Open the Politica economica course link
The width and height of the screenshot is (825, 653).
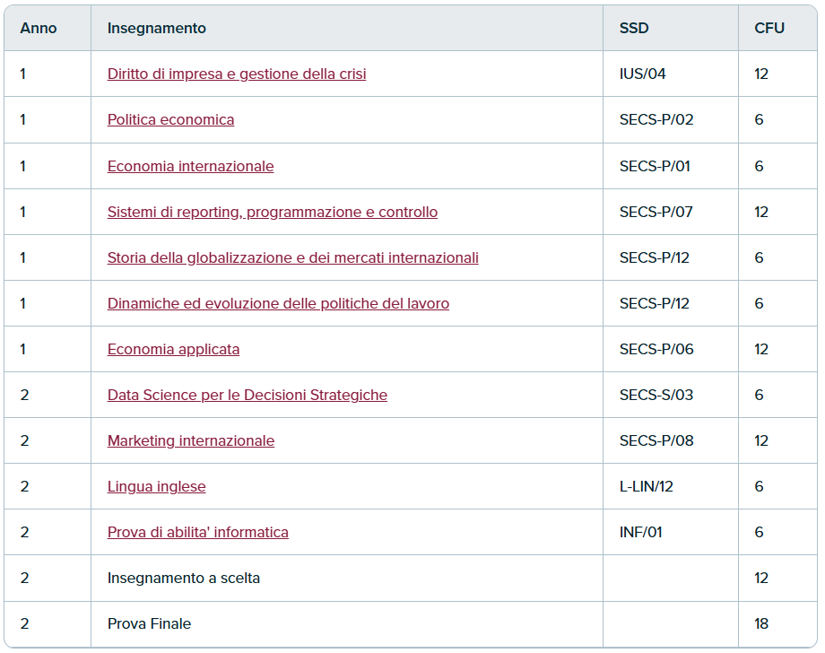(171, 120)
